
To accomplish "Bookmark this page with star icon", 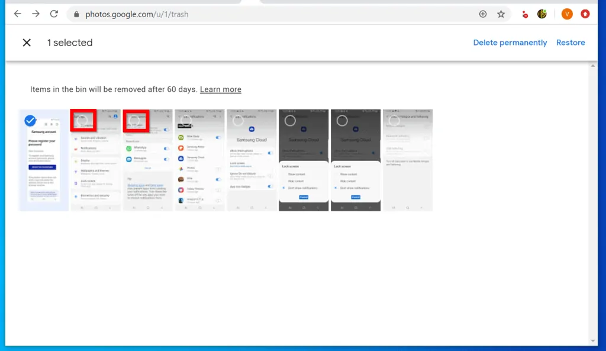I will (x=501, y=14).
